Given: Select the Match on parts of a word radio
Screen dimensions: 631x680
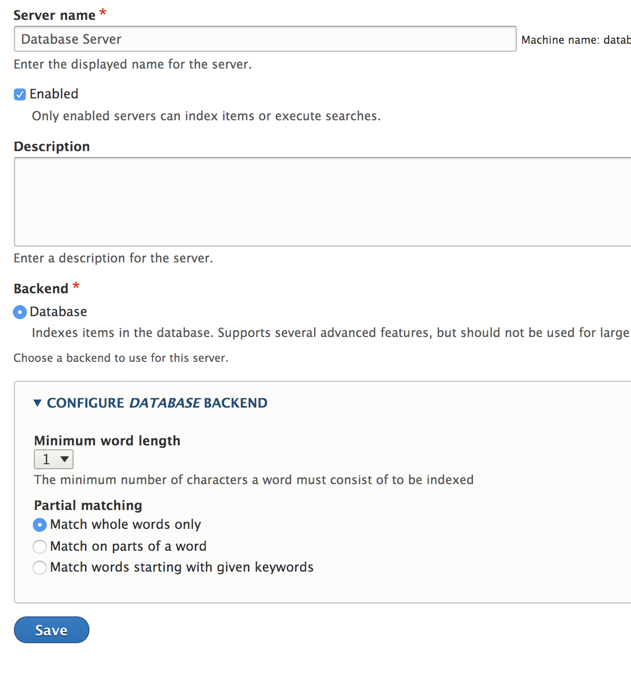Looking at the screenshot, I should (40, 547).
